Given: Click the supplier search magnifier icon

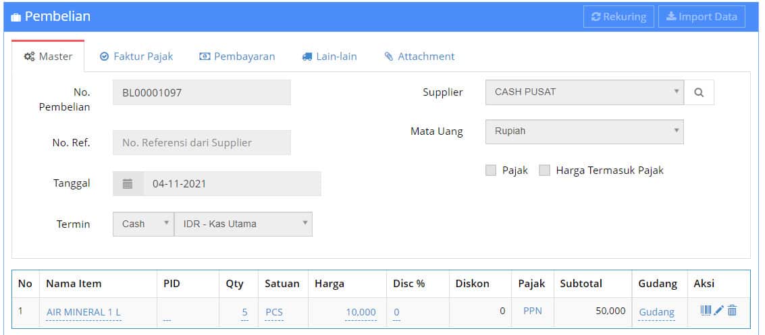Looking at the screenshot, I should click(699, 93).
